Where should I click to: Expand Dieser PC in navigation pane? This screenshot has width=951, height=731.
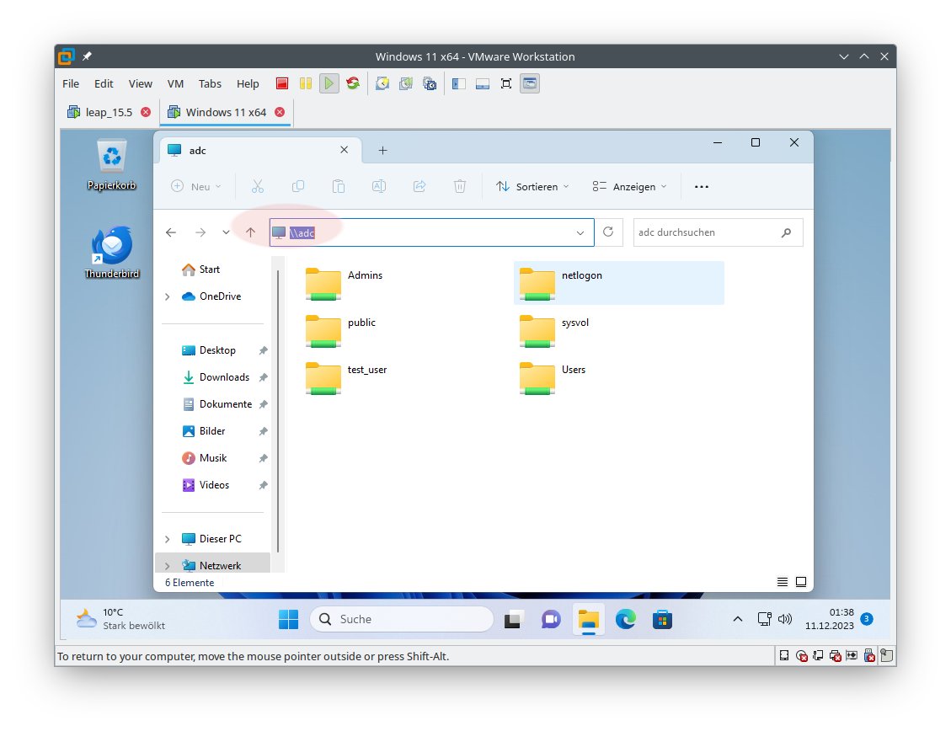pyautogui.click(x=167, y=539)
